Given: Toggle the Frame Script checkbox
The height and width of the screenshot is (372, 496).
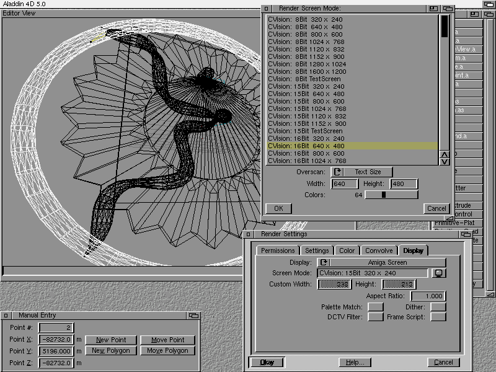Looking at the screenshot, I should click(438, 317).
